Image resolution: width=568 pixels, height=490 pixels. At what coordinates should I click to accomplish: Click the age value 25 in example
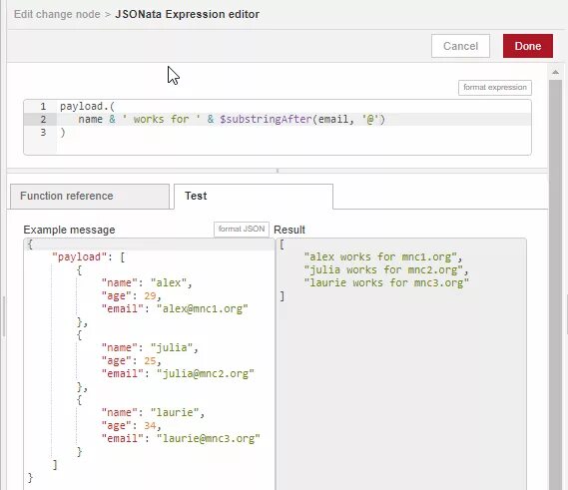coord(150,360)
